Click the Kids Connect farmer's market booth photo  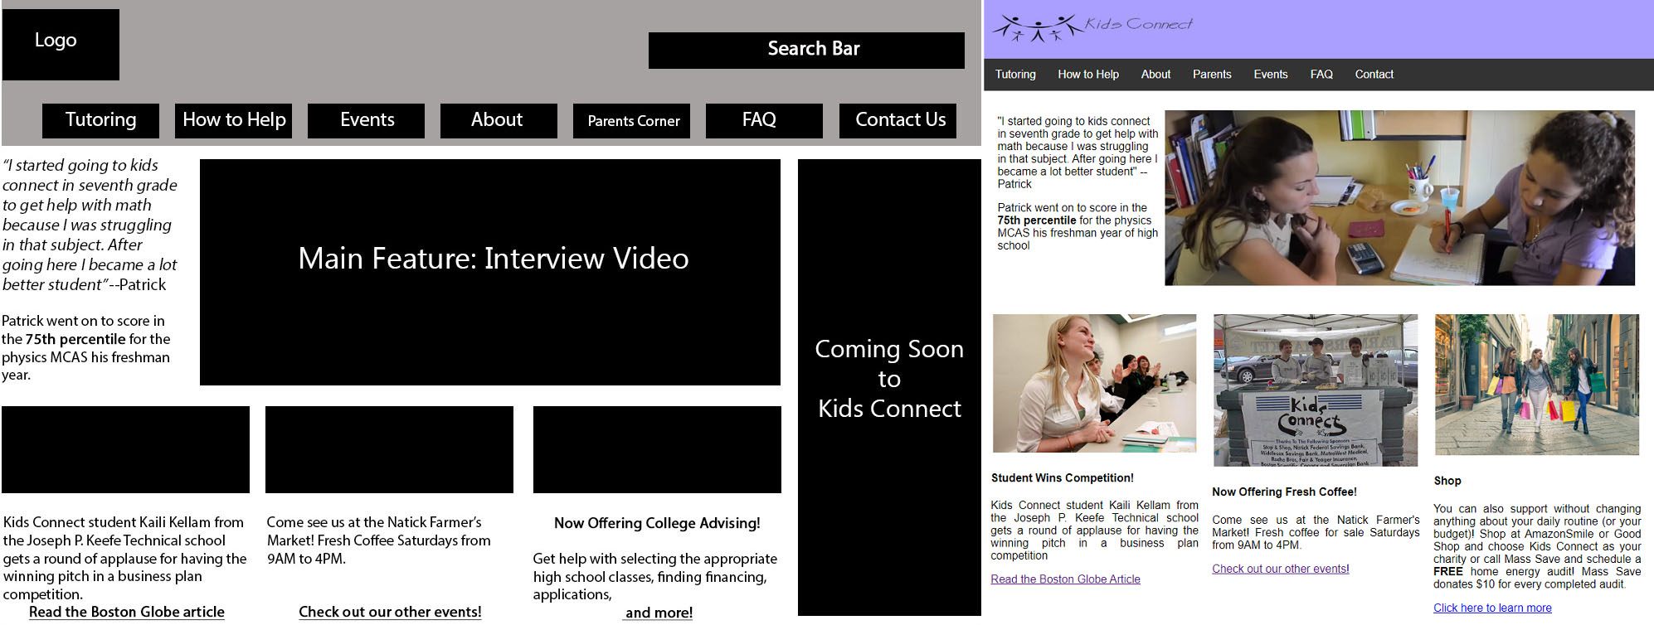pos(1315,390)
